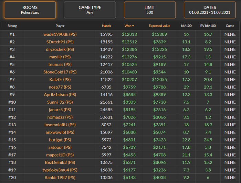The width and height of the screenshot is (241, 183).
Task: Click the Rating column header
Action: 12,26
